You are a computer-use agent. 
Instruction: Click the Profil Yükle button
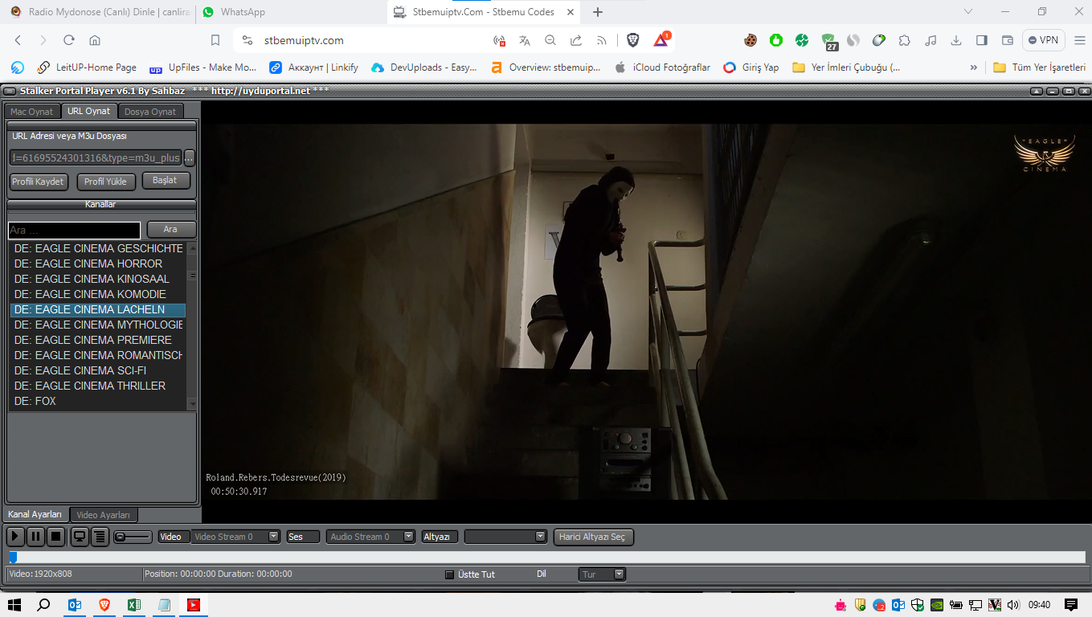pyautogui.click(x=106, y=182)
